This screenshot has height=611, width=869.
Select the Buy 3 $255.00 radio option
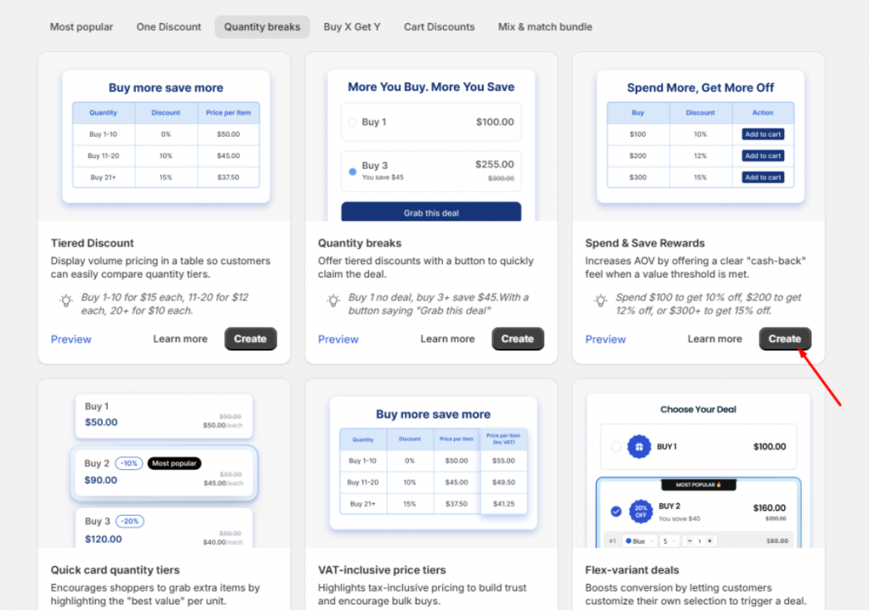[x=352, y=172]
